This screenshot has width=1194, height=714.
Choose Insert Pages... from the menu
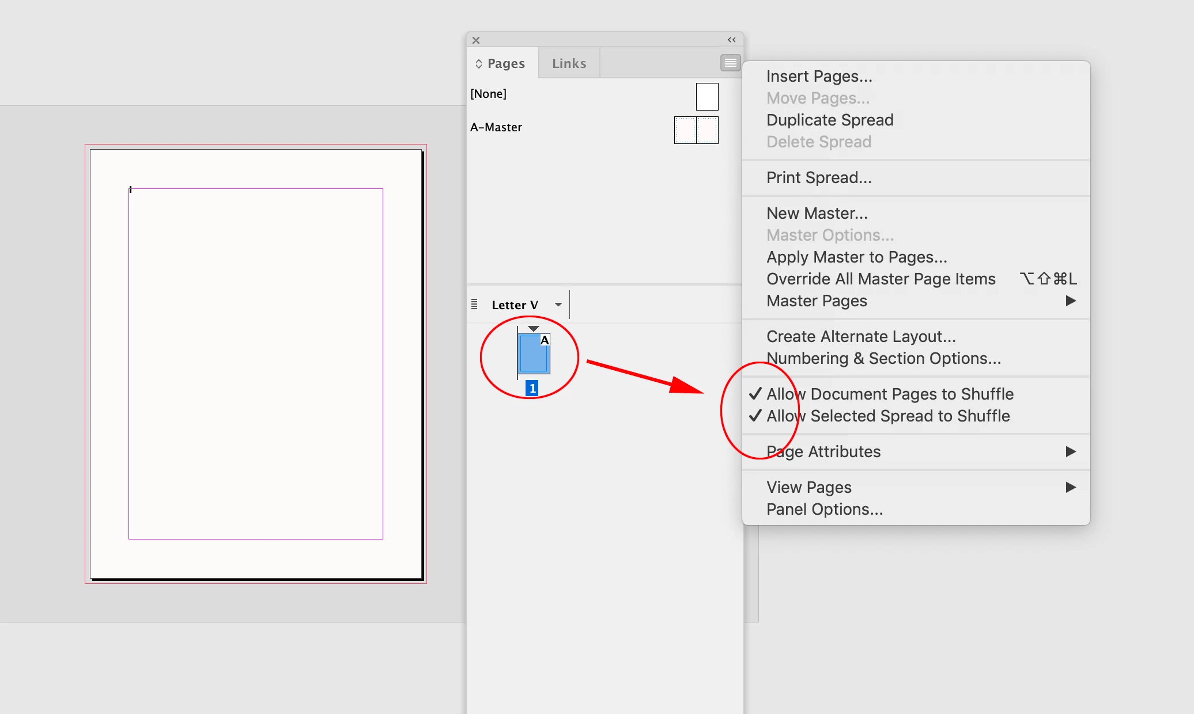[x=819, y=76]
